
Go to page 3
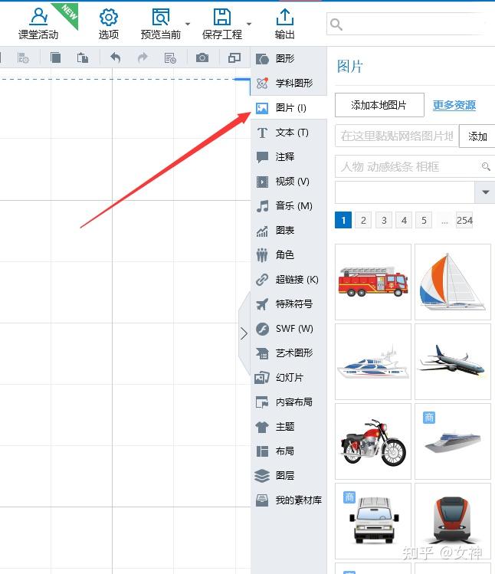(x=384, y=220)
